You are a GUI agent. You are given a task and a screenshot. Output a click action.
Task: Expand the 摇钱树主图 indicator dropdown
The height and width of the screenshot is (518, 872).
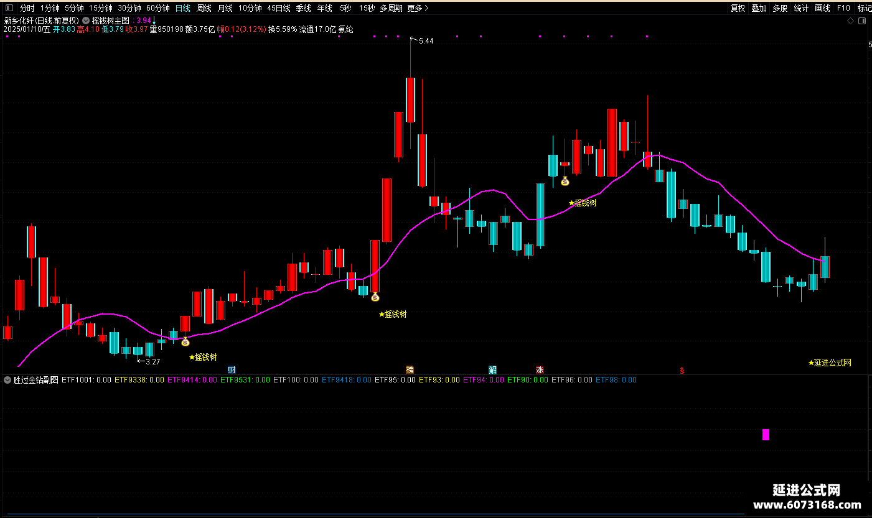pos(86,20)
